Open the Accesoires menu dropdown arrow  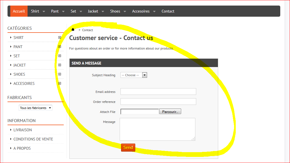pos(154,11)
